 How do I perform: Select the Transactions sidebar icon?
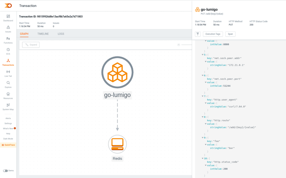8,62
